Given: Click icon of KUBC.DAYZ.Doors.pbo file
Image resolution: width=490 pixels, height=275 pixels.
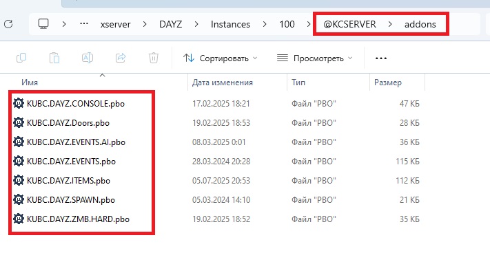Looking at the screenshot, I should tap(19, 122).
